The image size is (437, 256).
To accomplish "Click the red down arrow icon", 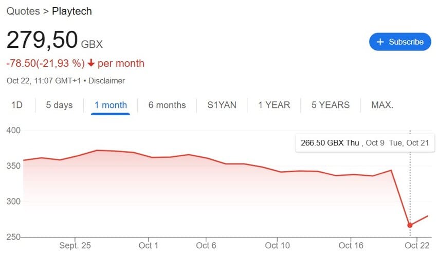I will [91, 64].
